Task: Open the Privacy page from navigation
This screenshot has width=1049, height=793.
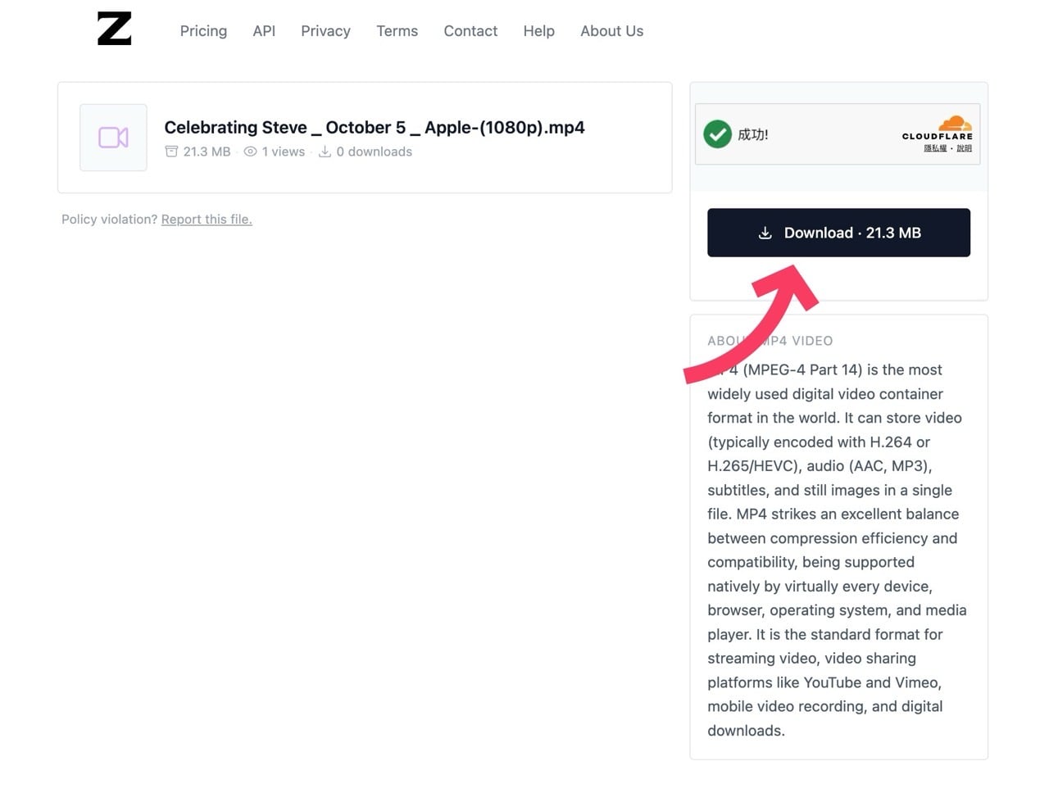Action: click(x=325, y=31)
